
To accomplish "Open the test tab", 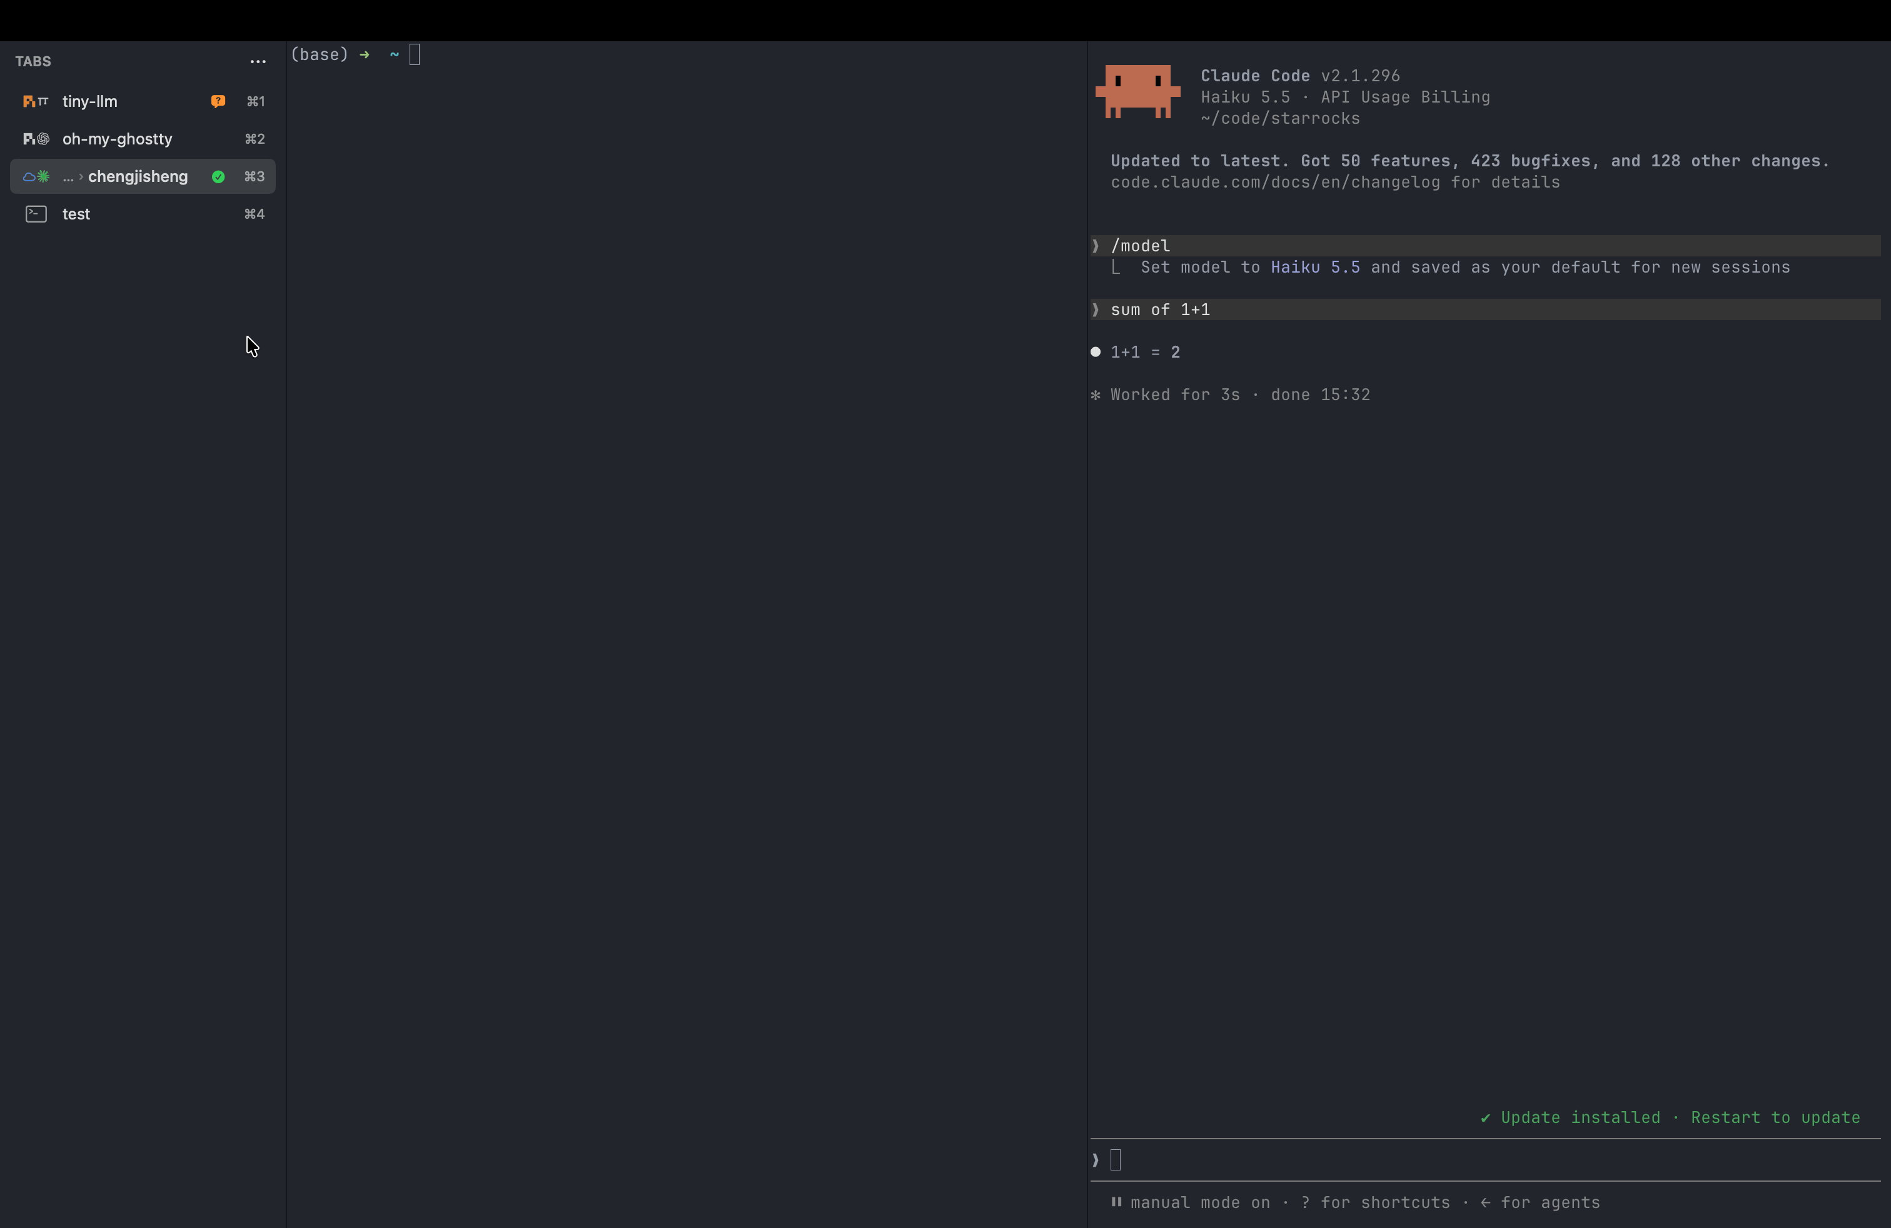I will (x=143, y=214).
